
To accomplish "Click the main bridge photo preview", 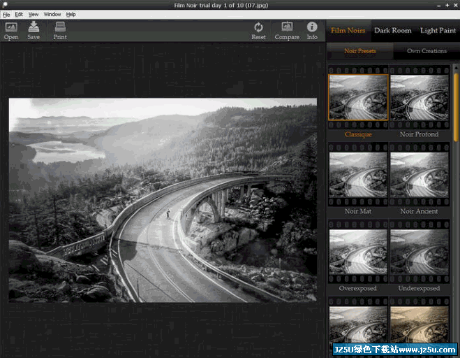I will tap(163, 200).
